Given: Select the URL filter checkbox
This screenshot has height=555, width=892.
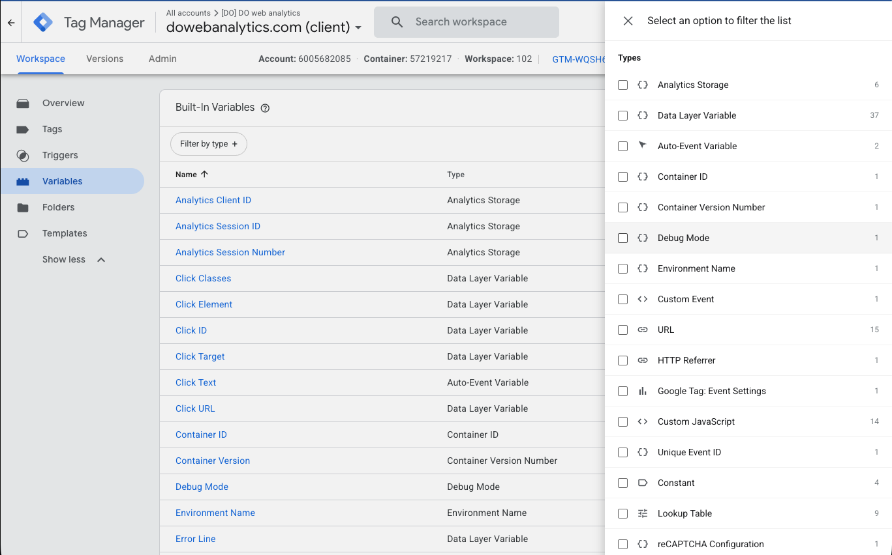Looking at the screenshot, I should (623, 330).
